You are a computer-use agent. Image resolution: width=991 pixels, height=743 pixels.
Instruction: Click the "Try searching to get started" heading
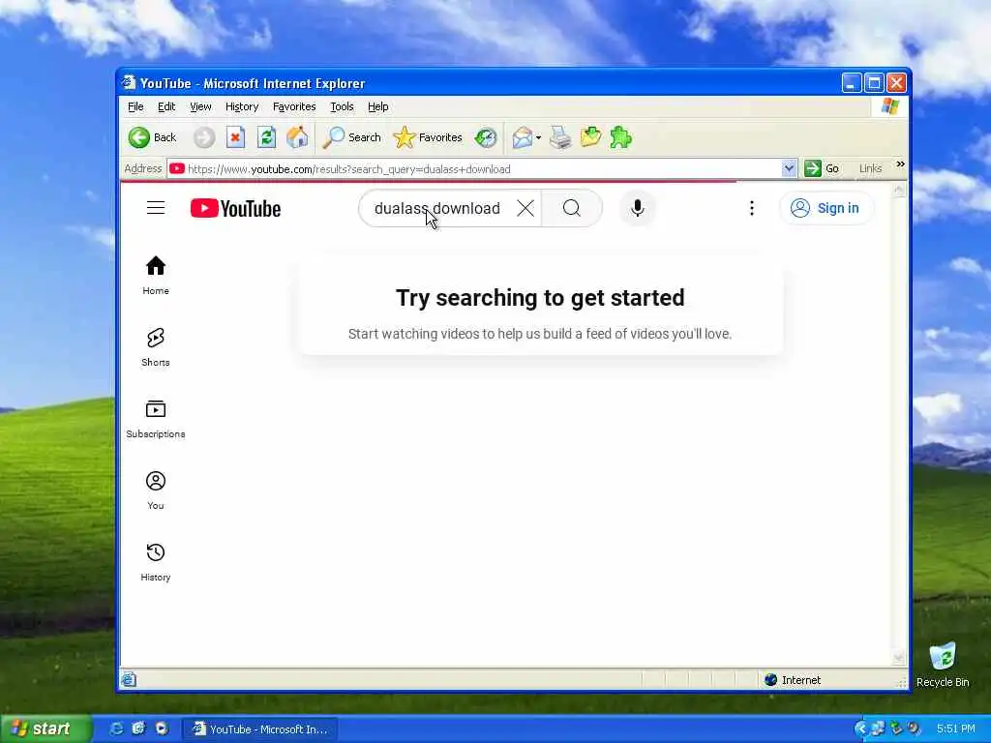pyautogui.click(x=540, y=298)
